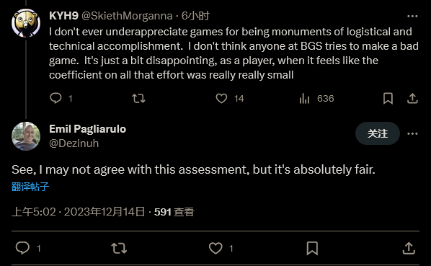
Task: Like KYH9's tweet with 14 likes
Action: [221, 98]
